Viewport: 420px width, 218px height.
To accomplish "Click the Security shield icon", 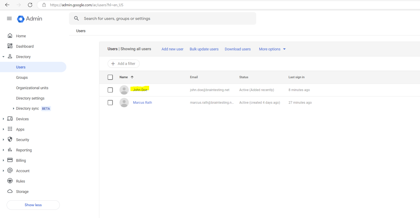I will pyautogui.click(x=10, y=139).
